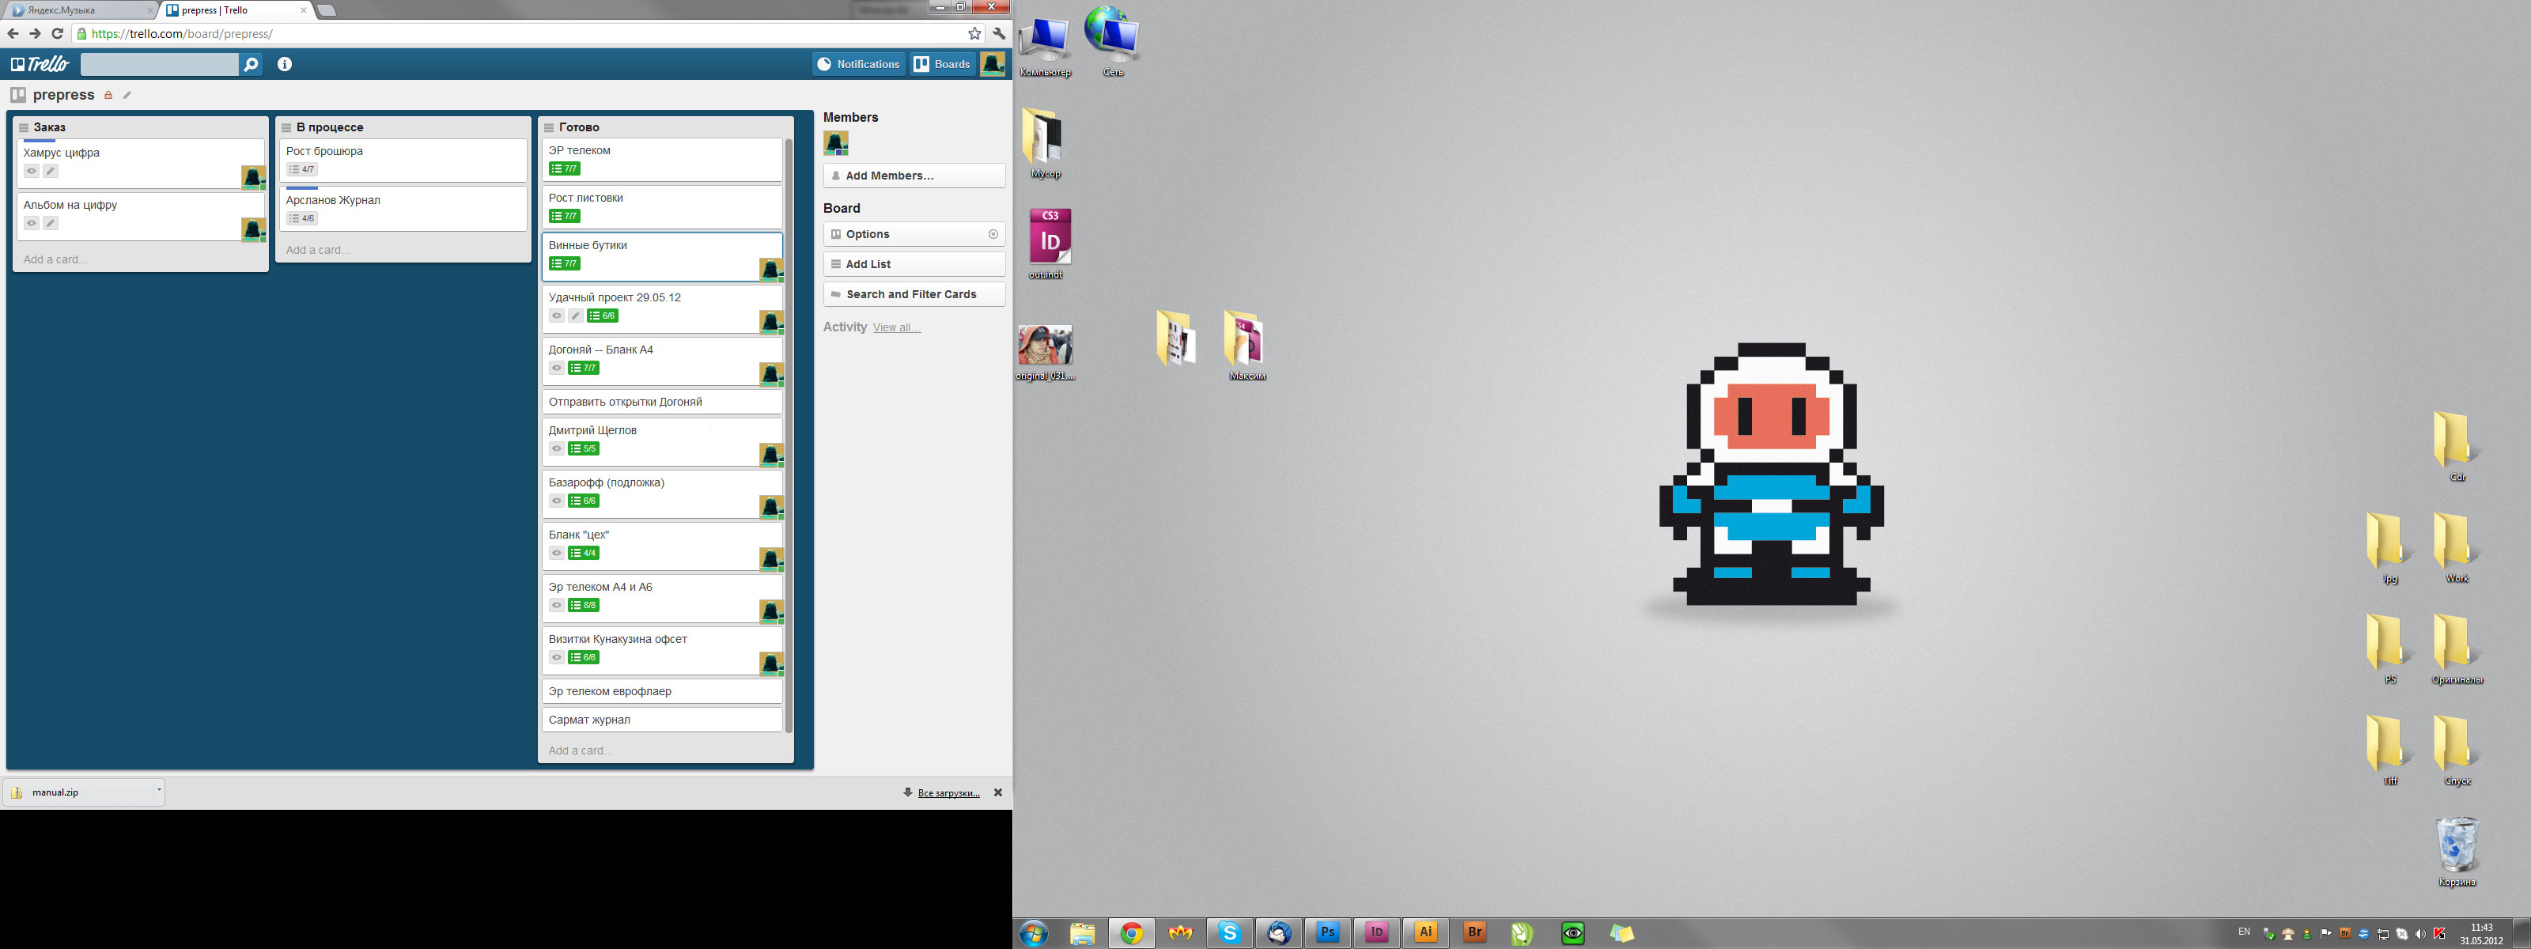Toggle the eye badge on Дмитрий Щеглов card
Viewport: 2531px width, 949px height.
556,448
